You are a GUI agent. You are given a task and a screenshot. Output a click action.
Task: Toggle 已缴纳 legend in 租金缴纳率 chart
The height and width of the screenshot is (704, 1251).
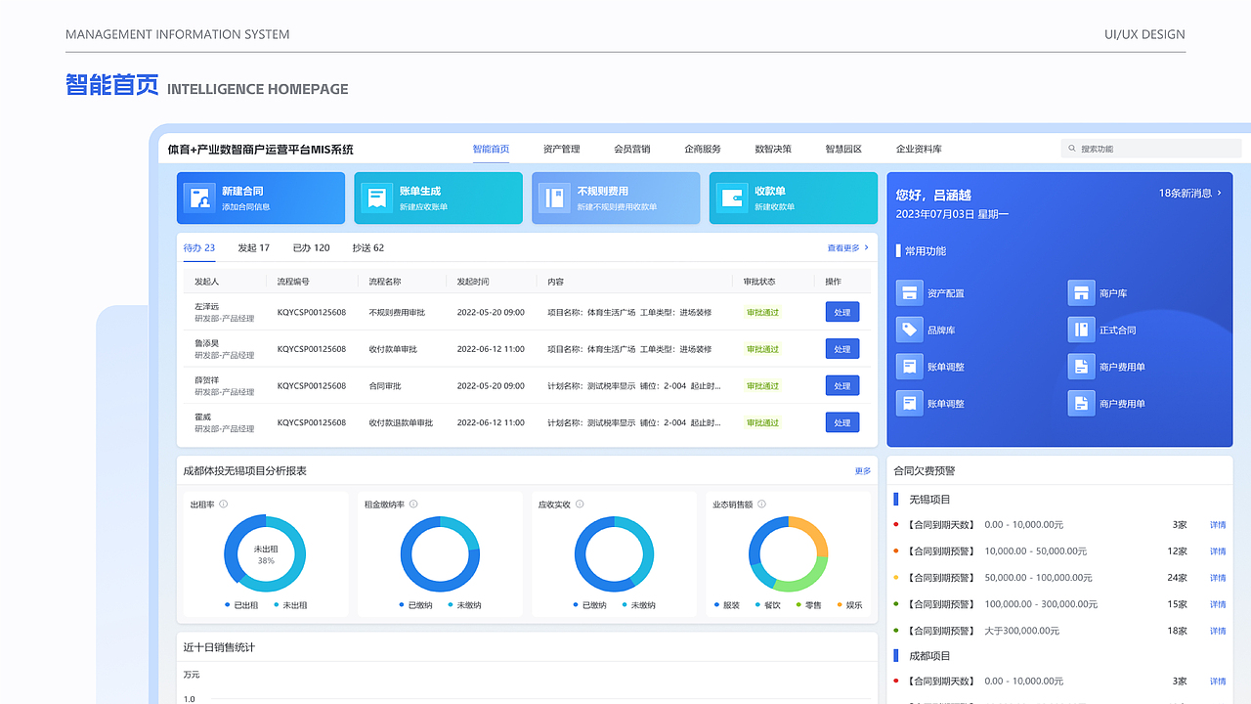coord(415,605)
